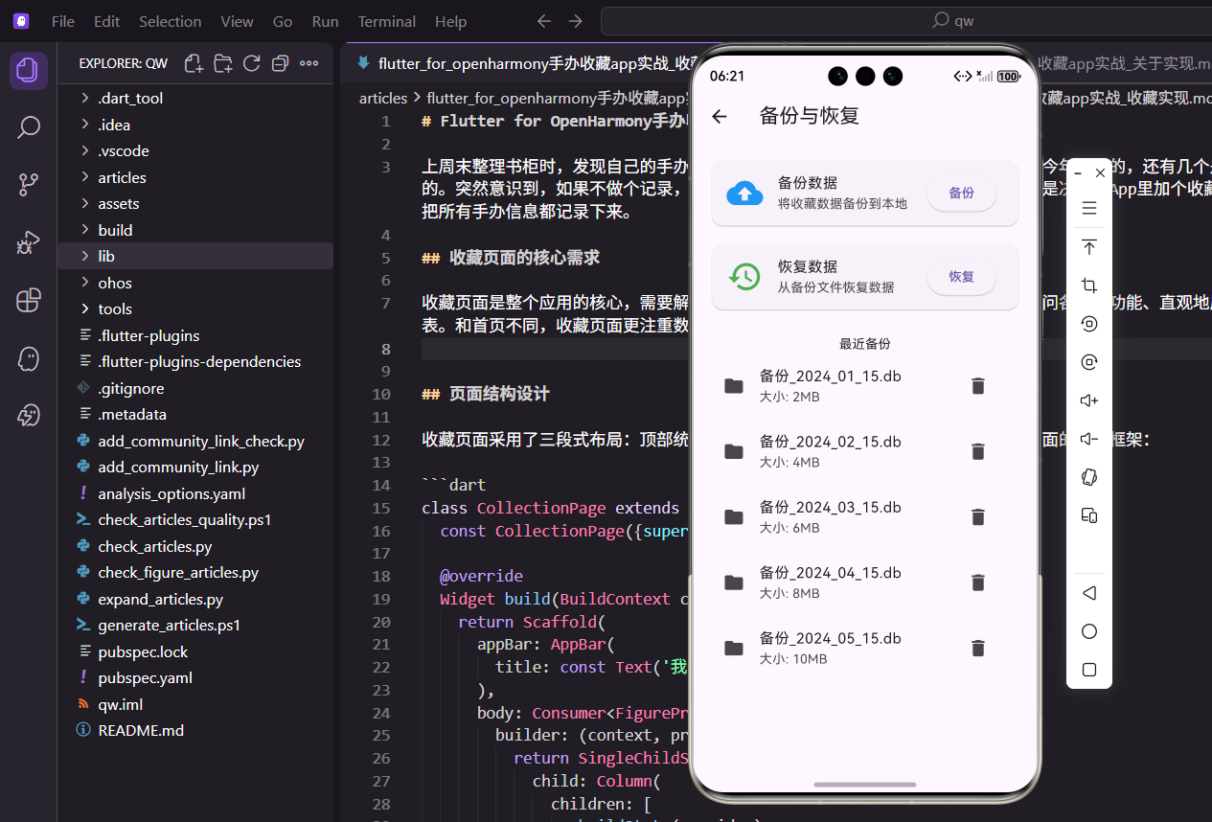
Task: Expand the lib folder
Action: [x=195, y=256]
